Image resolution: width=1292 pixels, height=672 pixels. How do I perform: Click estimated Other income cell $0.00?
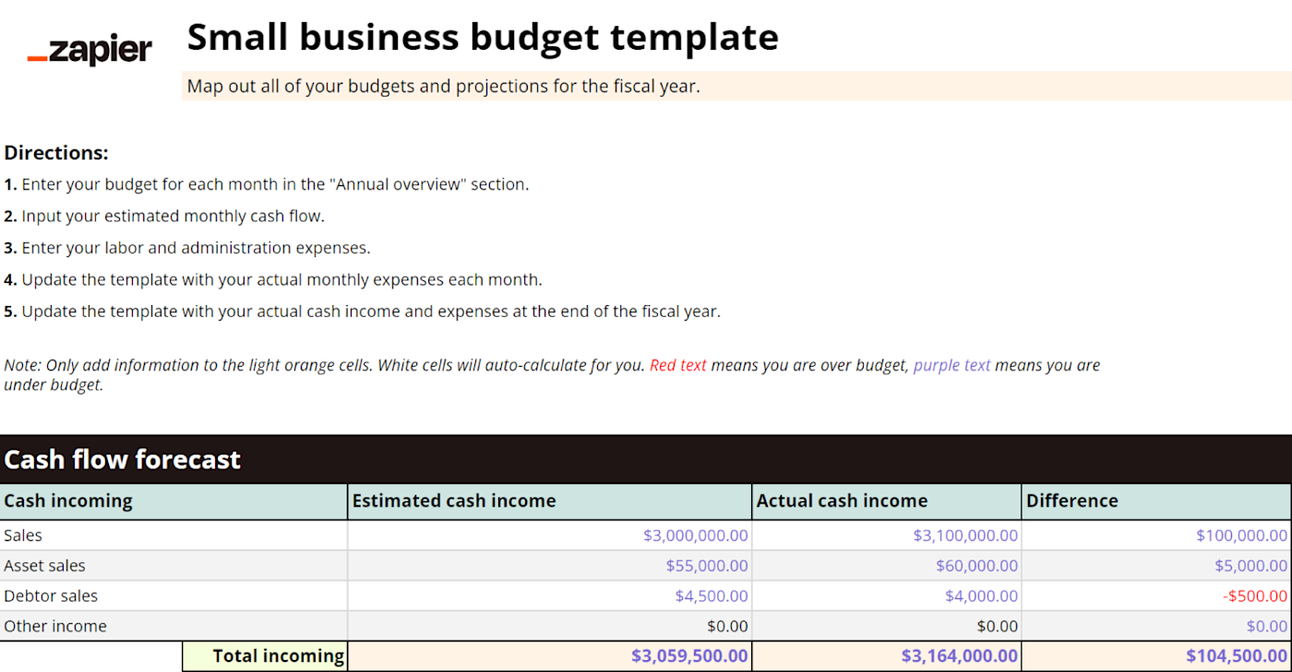[550, 626]
